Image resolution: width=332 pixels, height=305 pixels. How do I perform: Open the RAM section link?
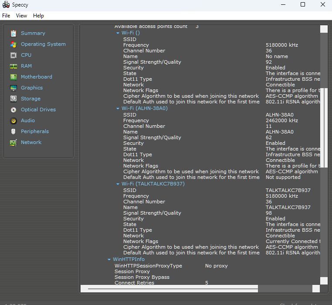(x=26, y=66)
